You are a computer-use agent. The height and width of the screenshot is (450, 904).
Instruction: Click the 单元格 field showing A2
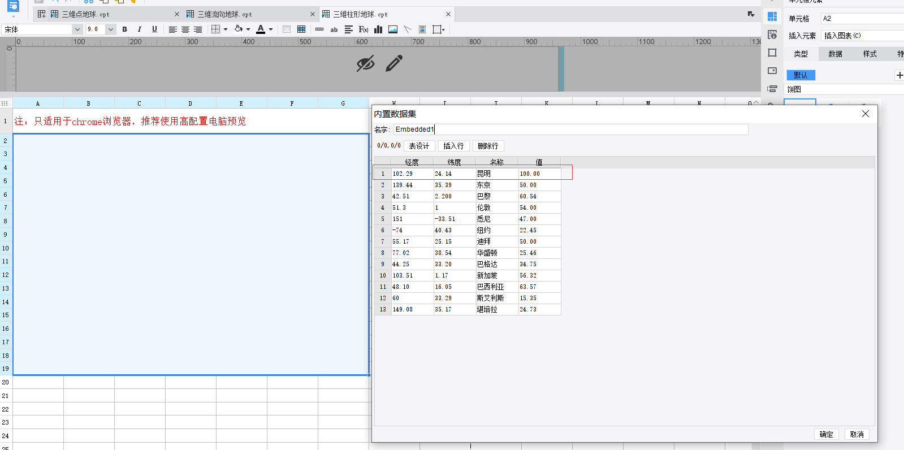pos(862,19)
